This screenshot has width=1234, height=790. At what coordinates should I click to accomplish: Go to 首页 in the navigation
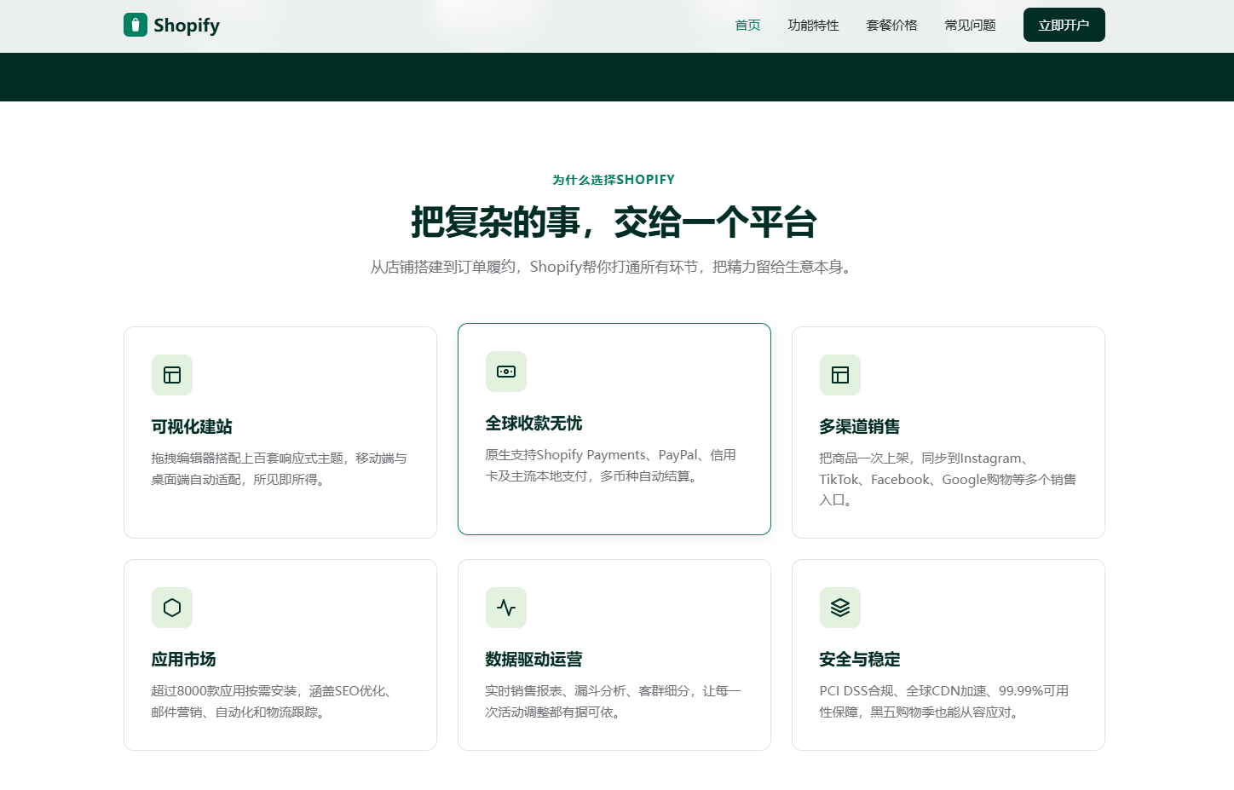pyautogui.click(x=748, y=26)
